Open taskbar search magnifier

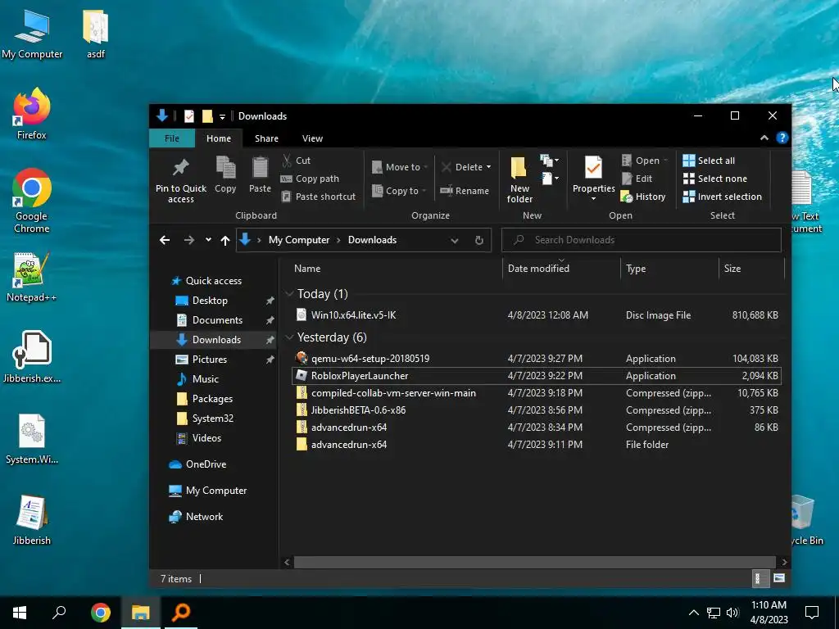[x=59, y=613]
